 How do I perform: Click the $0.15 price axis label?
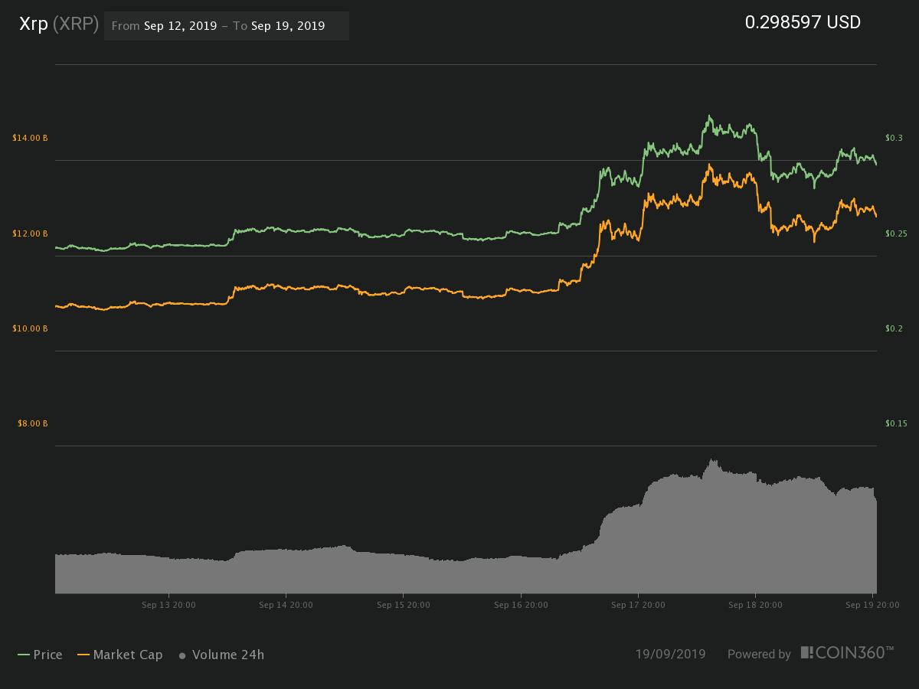click(x=896, y=423)
